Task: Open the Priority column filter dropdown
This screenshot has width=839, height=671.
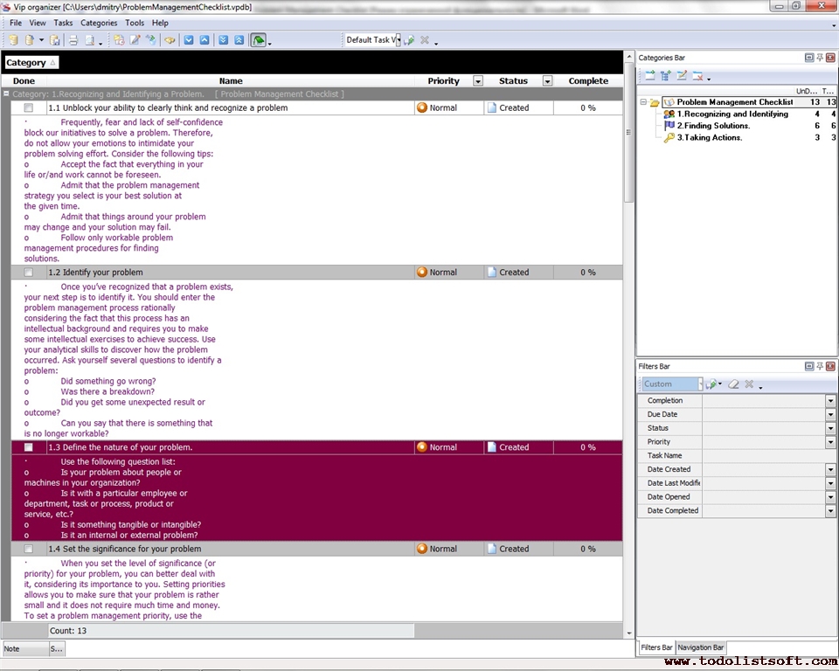Action: pos(477,81)
